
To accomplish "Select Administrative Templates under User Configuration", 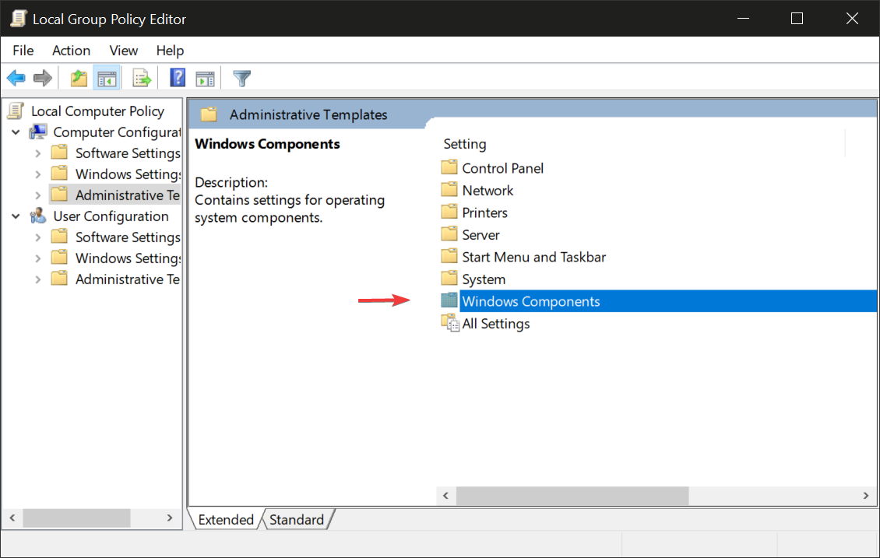I will 128,279.
